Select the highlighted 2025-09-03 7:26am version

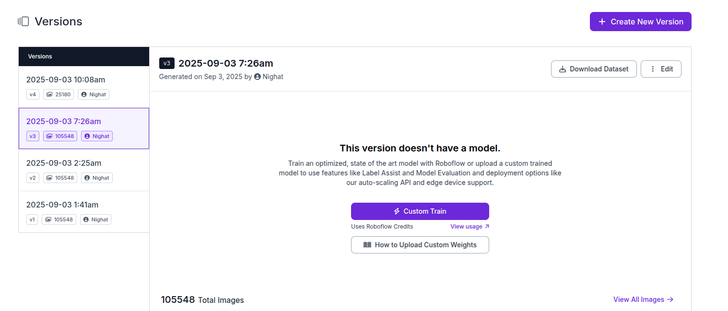click(x=64, y=121)
